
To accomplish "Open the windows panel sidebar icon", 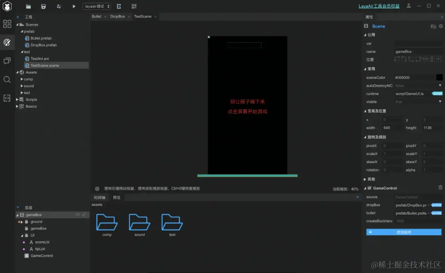I will 7,61.
